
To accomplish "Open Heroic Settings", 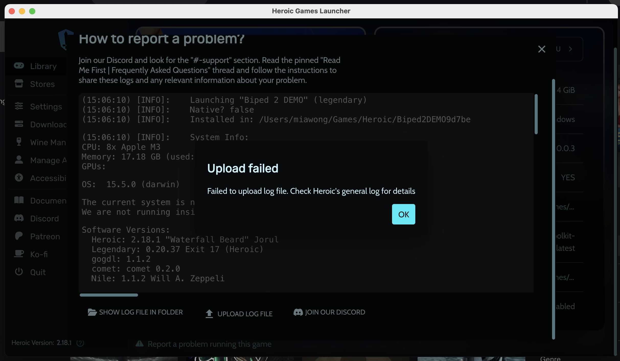I will tap(46, 107).
